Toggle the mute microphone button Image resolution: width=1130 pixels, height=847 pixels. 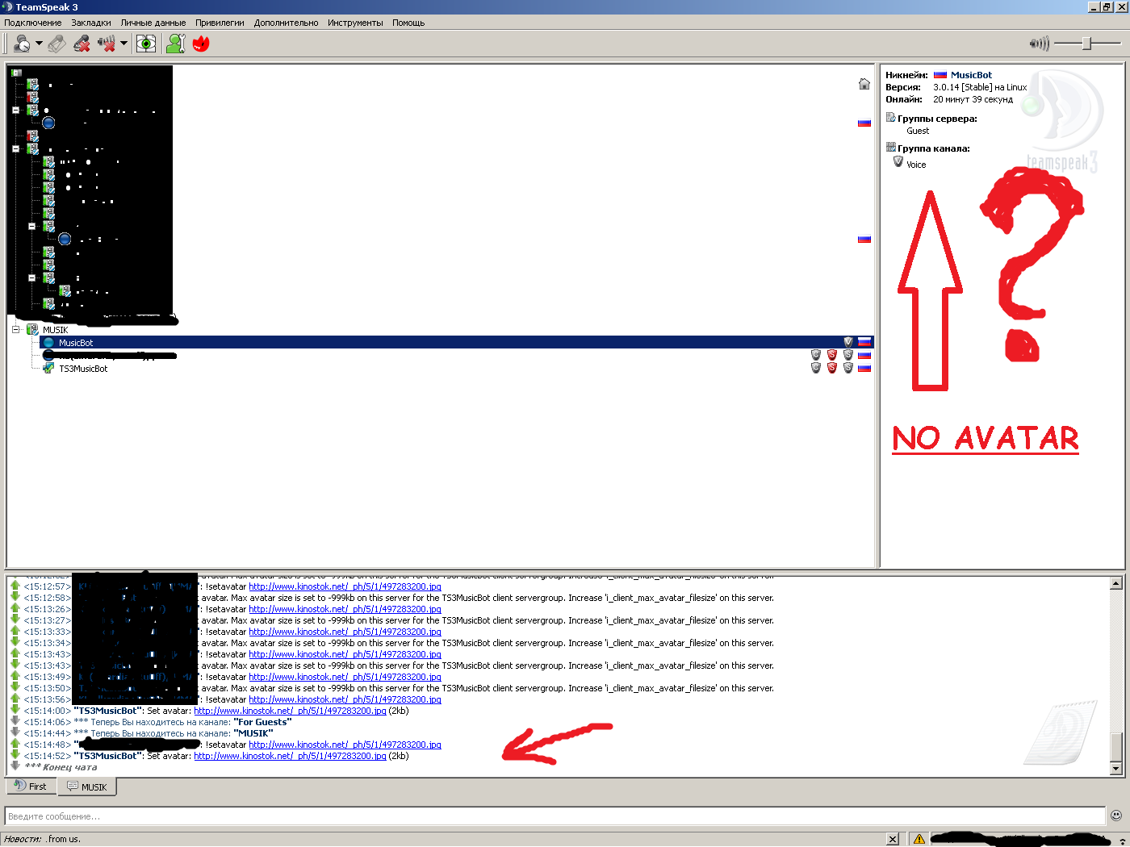click(82, 44)
